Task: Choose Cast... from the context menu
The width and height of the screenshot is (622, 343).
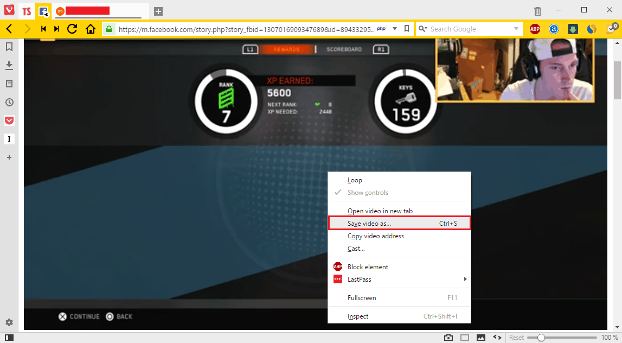Action: click(x=400, y=249)
